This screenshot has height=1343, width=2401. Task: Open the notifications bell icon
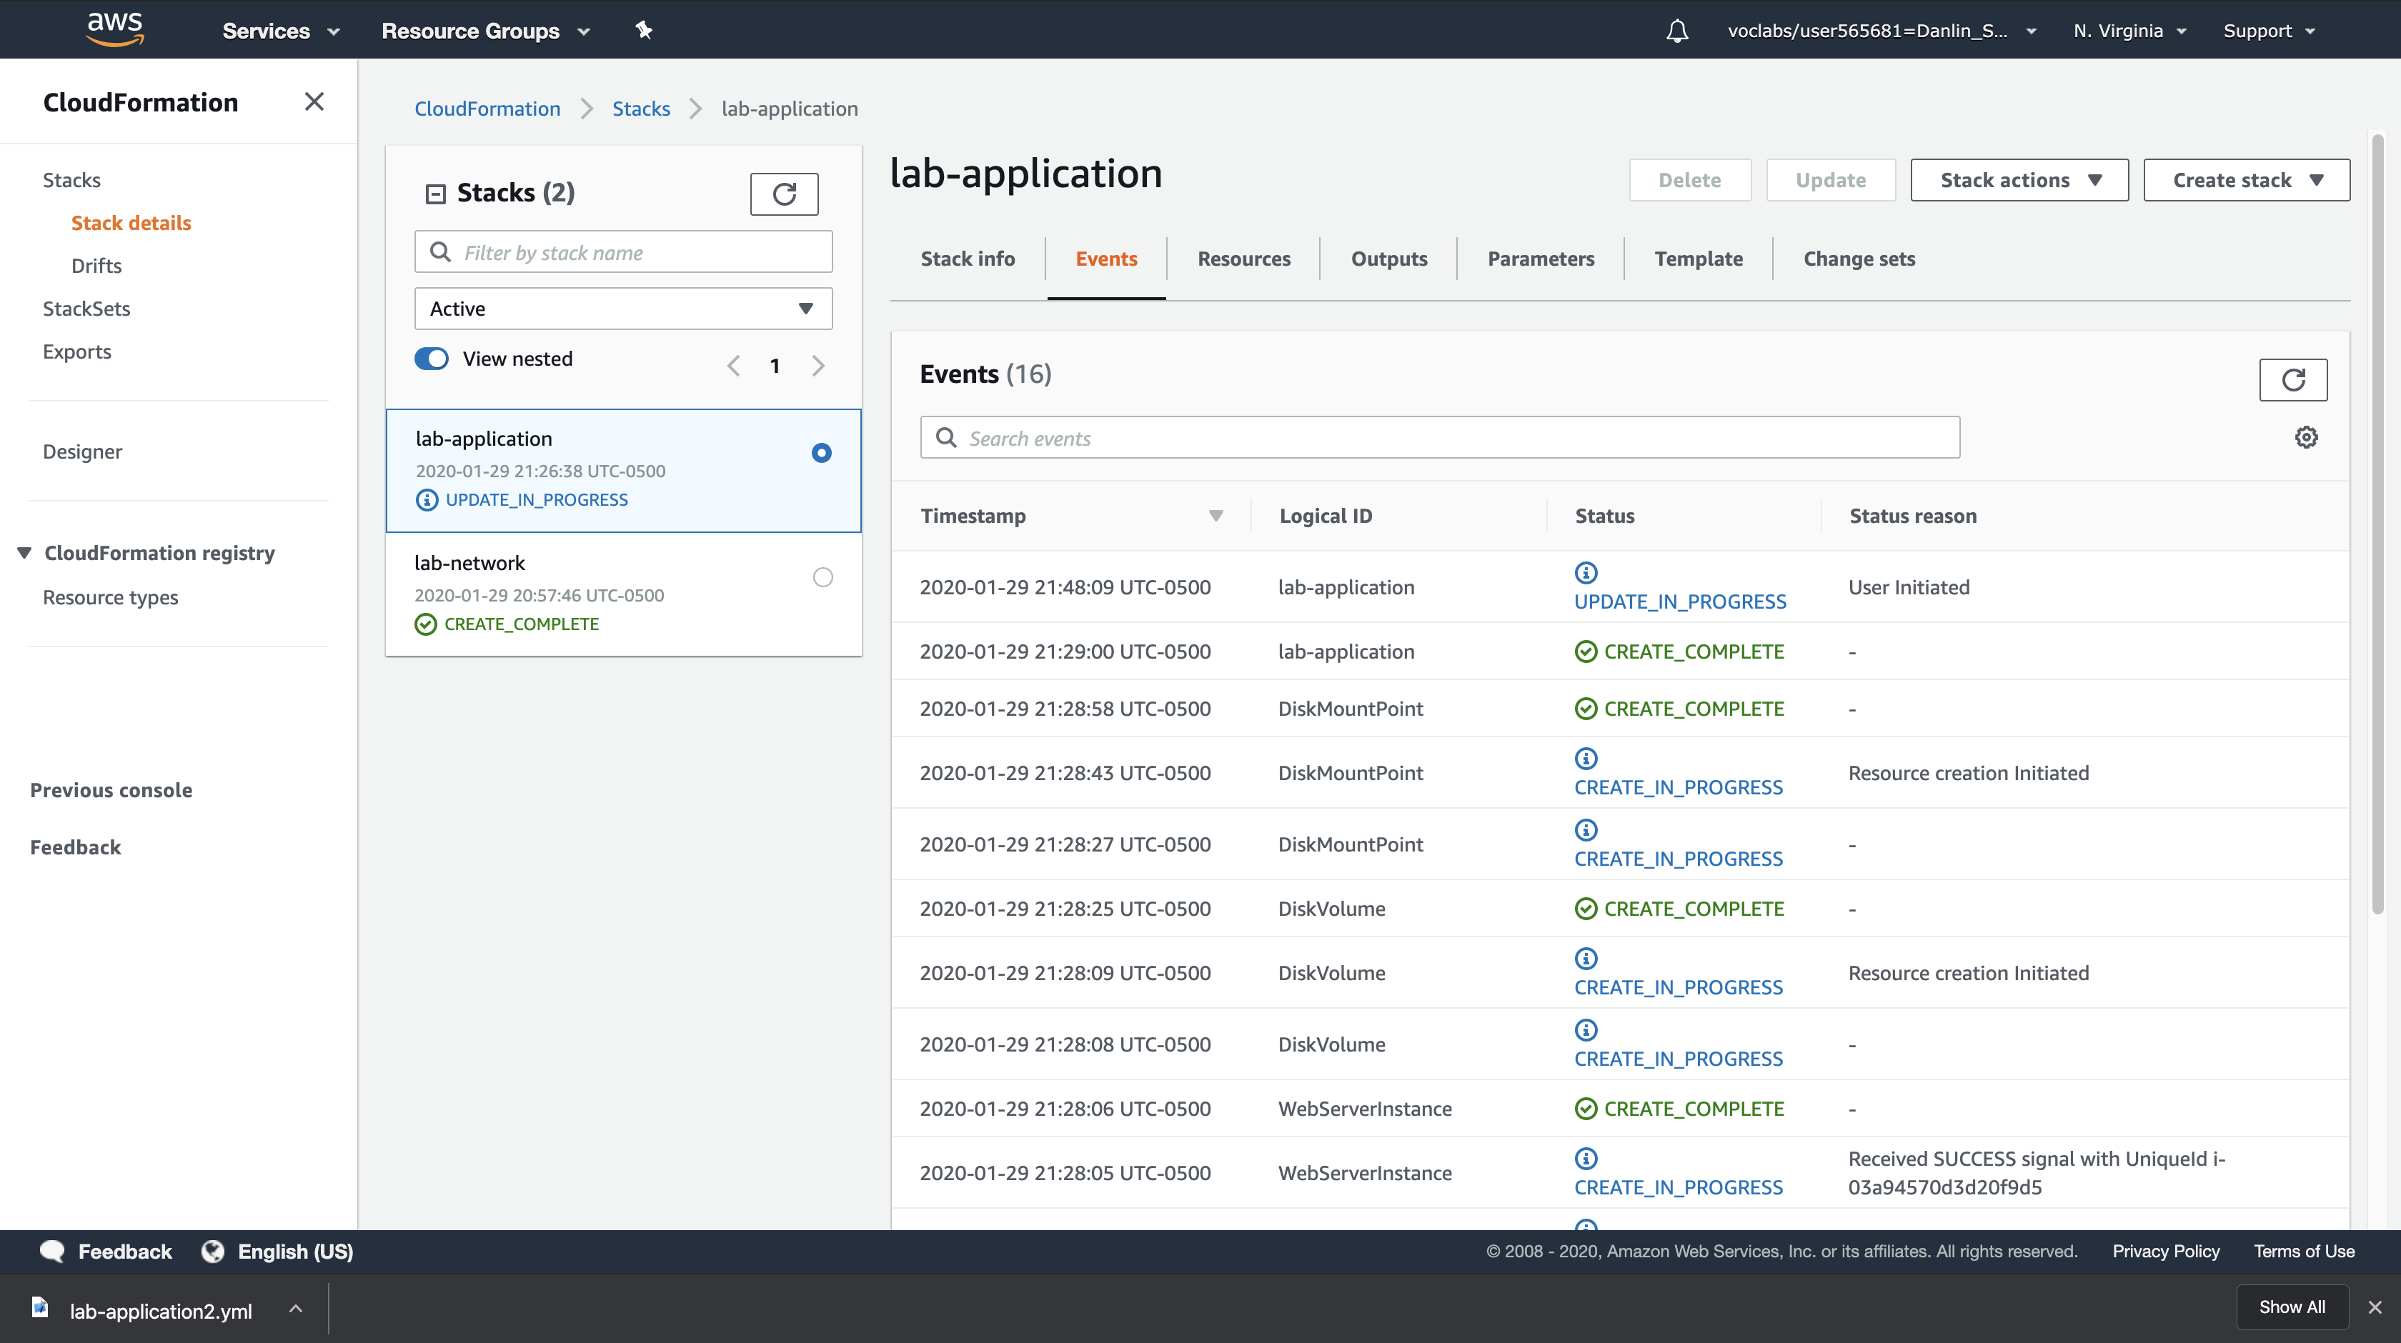point(1677,31)
